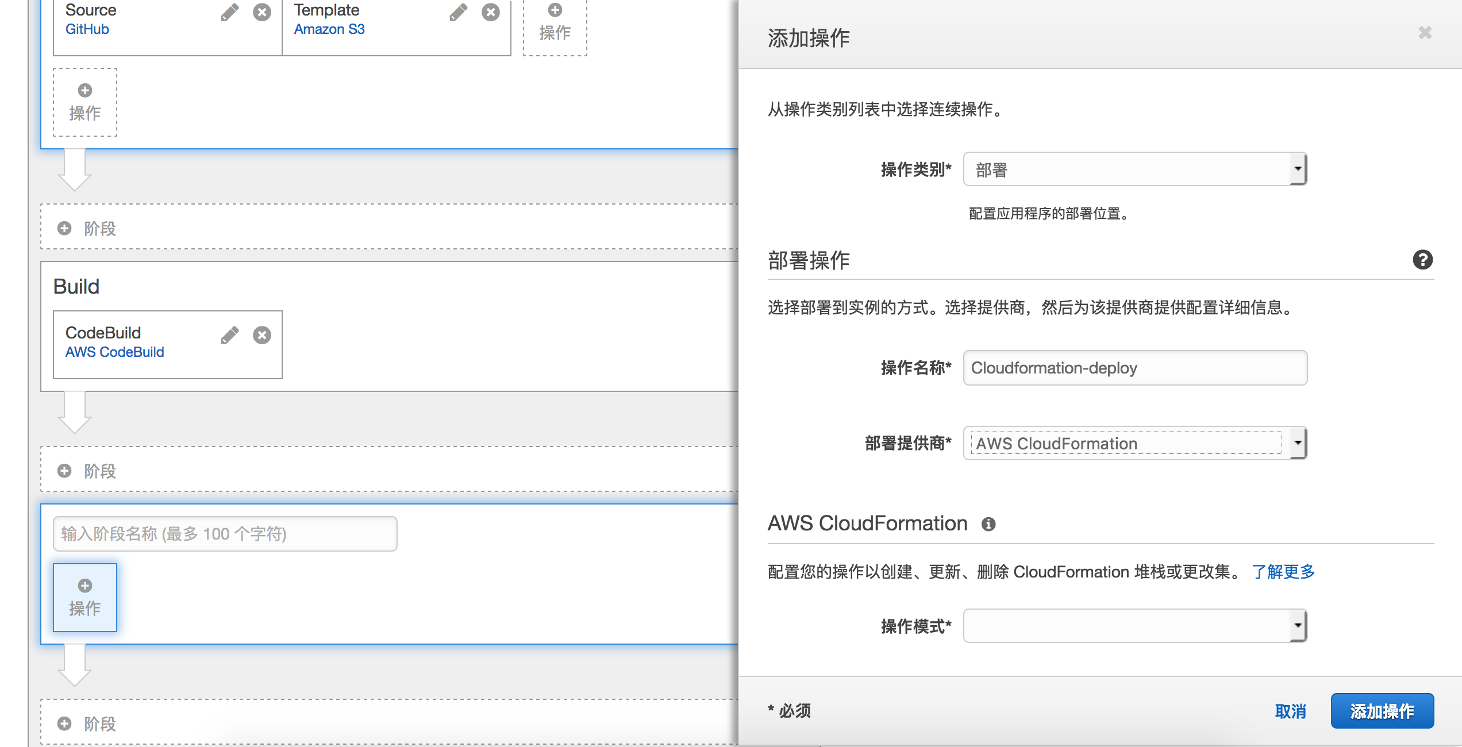Delete the CodeBuild action
1462x747 pixels.
coord(262,335)
